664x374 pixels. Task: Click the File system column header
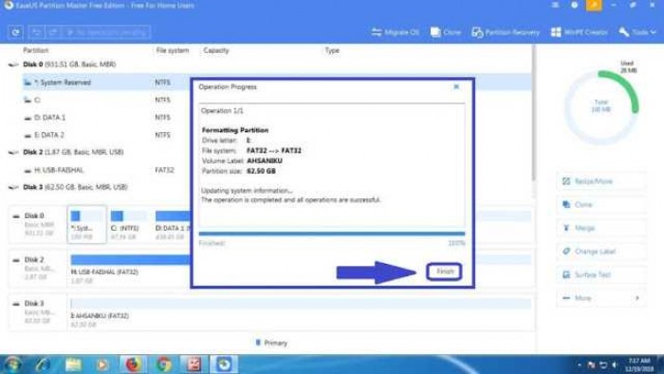[173, 50]
